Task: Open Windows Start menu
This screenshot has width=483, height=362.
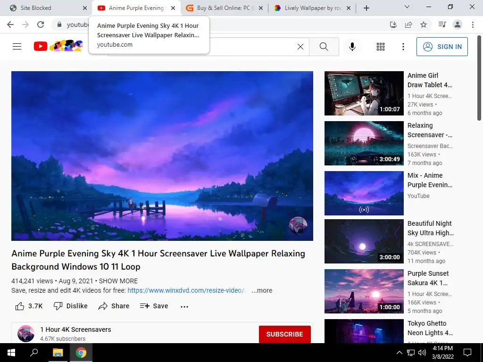Action: point(11,353)
